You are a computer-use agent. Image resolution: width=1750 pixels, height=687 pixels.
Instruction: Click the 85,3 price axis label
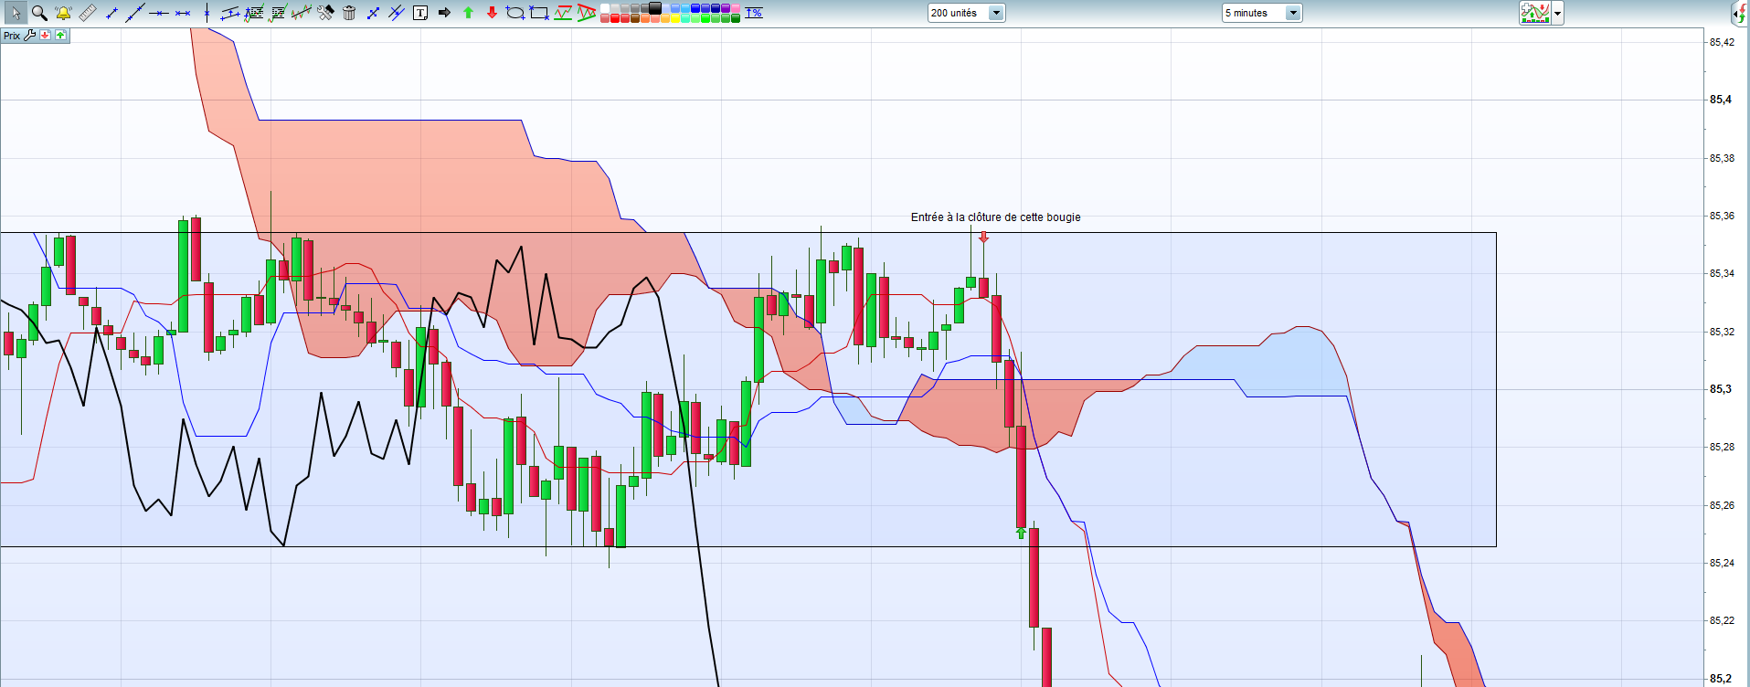click(x=1720, y=389)
